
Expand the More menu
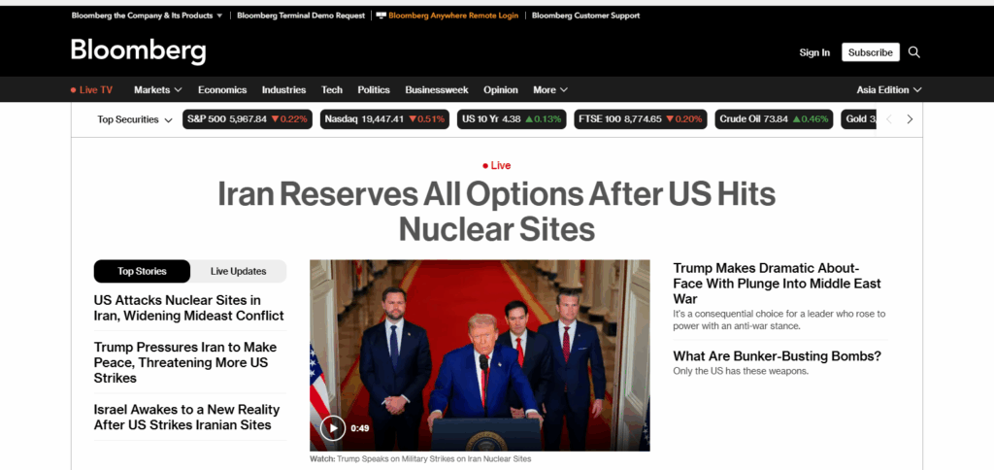point(550,90)
